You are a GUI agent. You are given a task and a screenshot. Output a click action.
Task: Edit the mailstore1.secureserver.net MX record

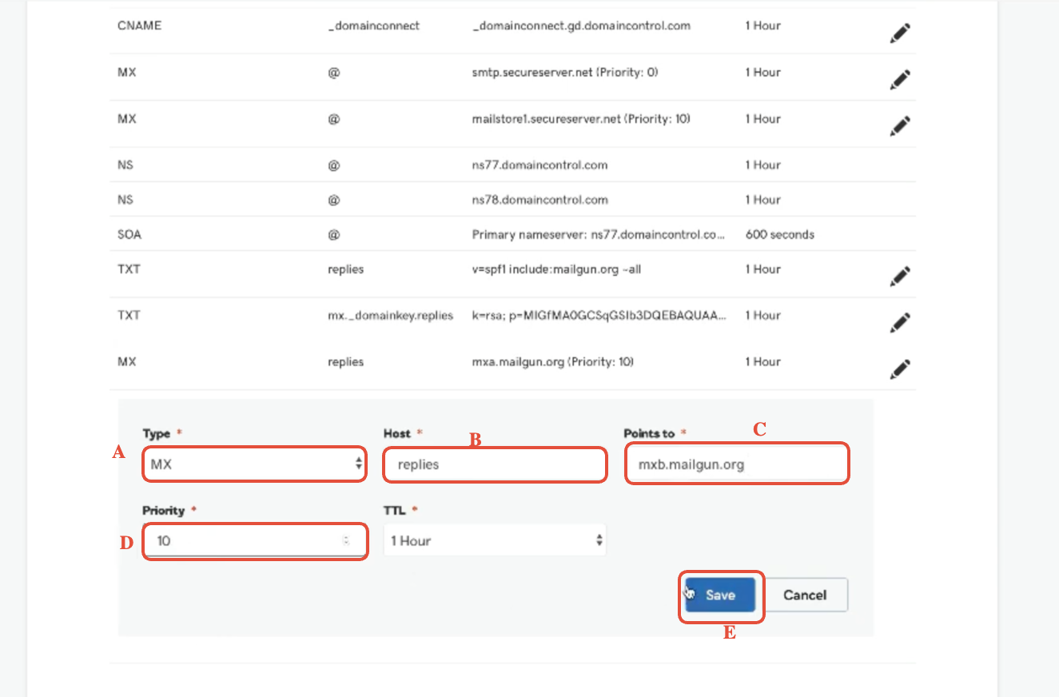(900, 126)
